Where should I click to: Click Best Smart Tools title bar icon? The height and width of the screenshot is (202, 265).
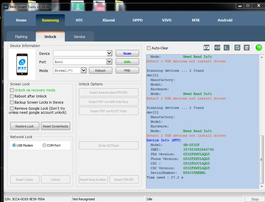point(6,7)
